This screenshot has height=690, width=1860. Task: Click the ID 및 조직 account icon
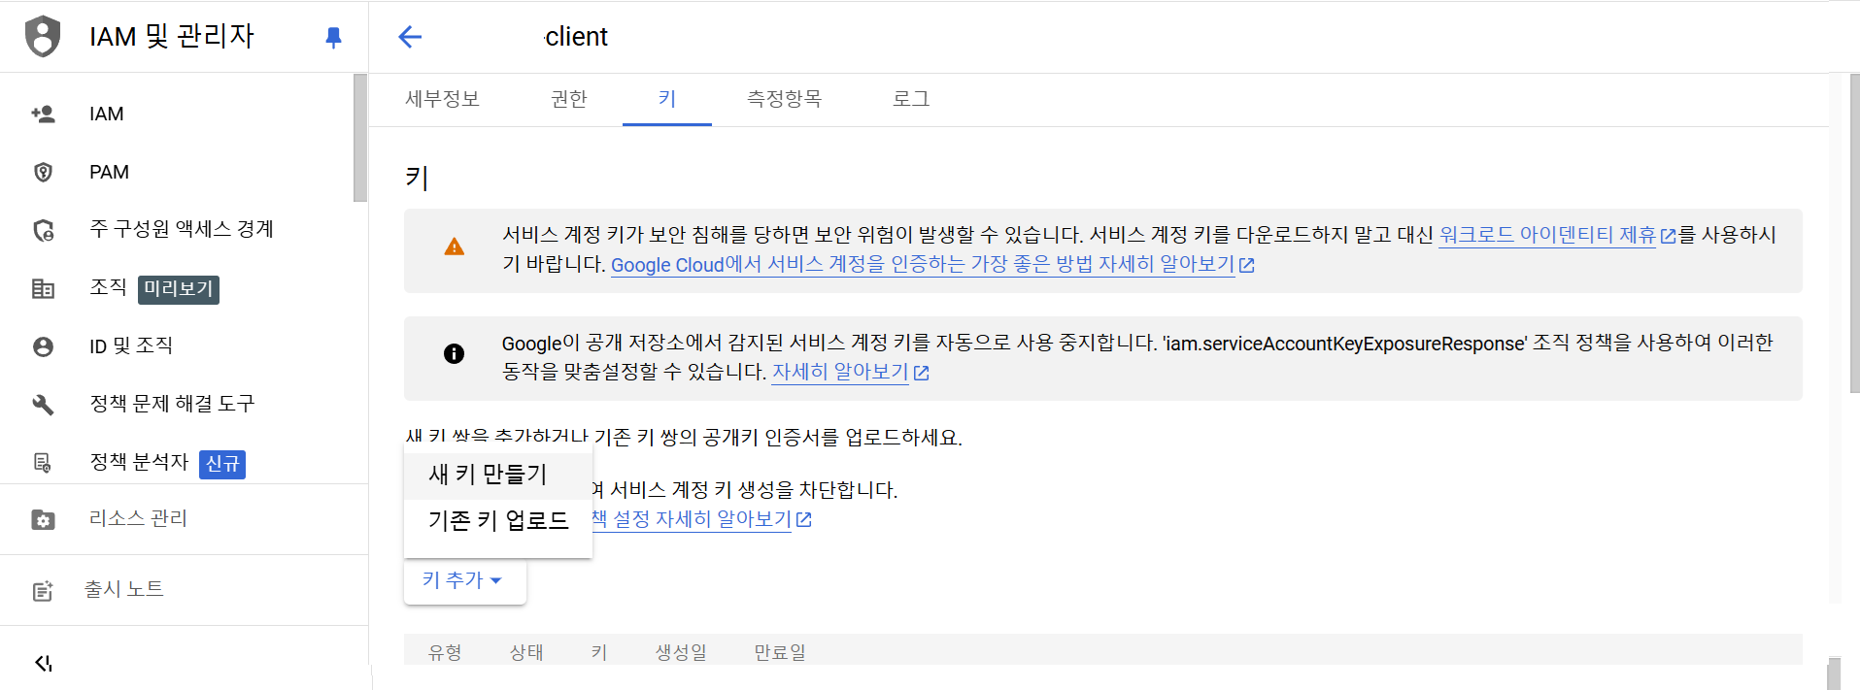tap(43, 346)
